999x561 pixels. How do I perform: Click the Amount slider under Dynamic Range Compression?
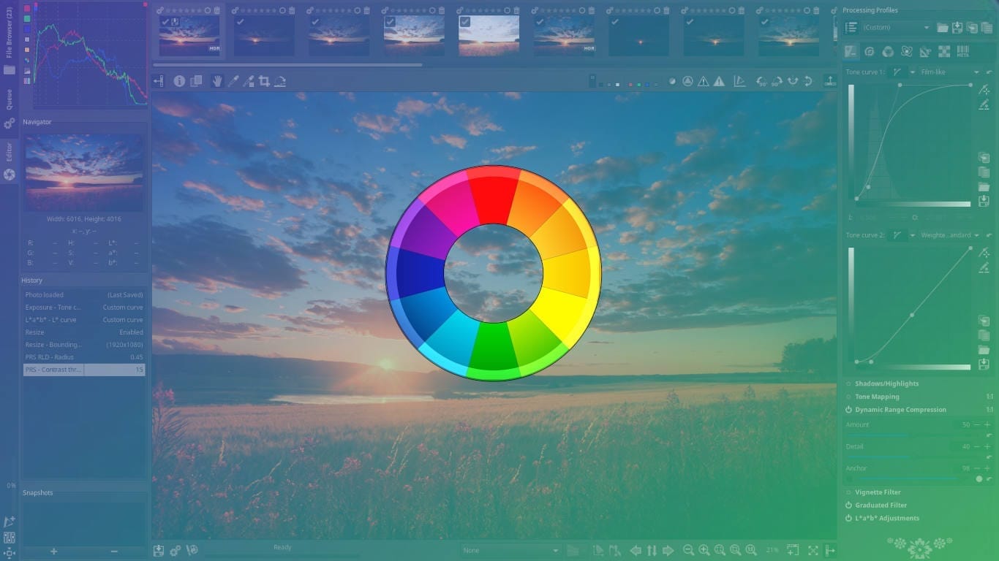pyautogui.click(x=907, y=433)
